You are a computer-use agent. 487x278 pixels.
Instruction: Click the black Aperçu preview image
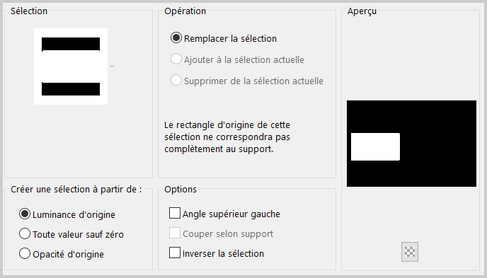(x=411, y=144)
